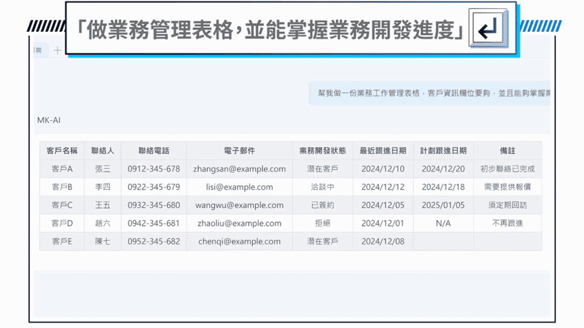The image size is (584, 328).
Task: Click the 客戶E name cell
Action: [x=62, y=242]
